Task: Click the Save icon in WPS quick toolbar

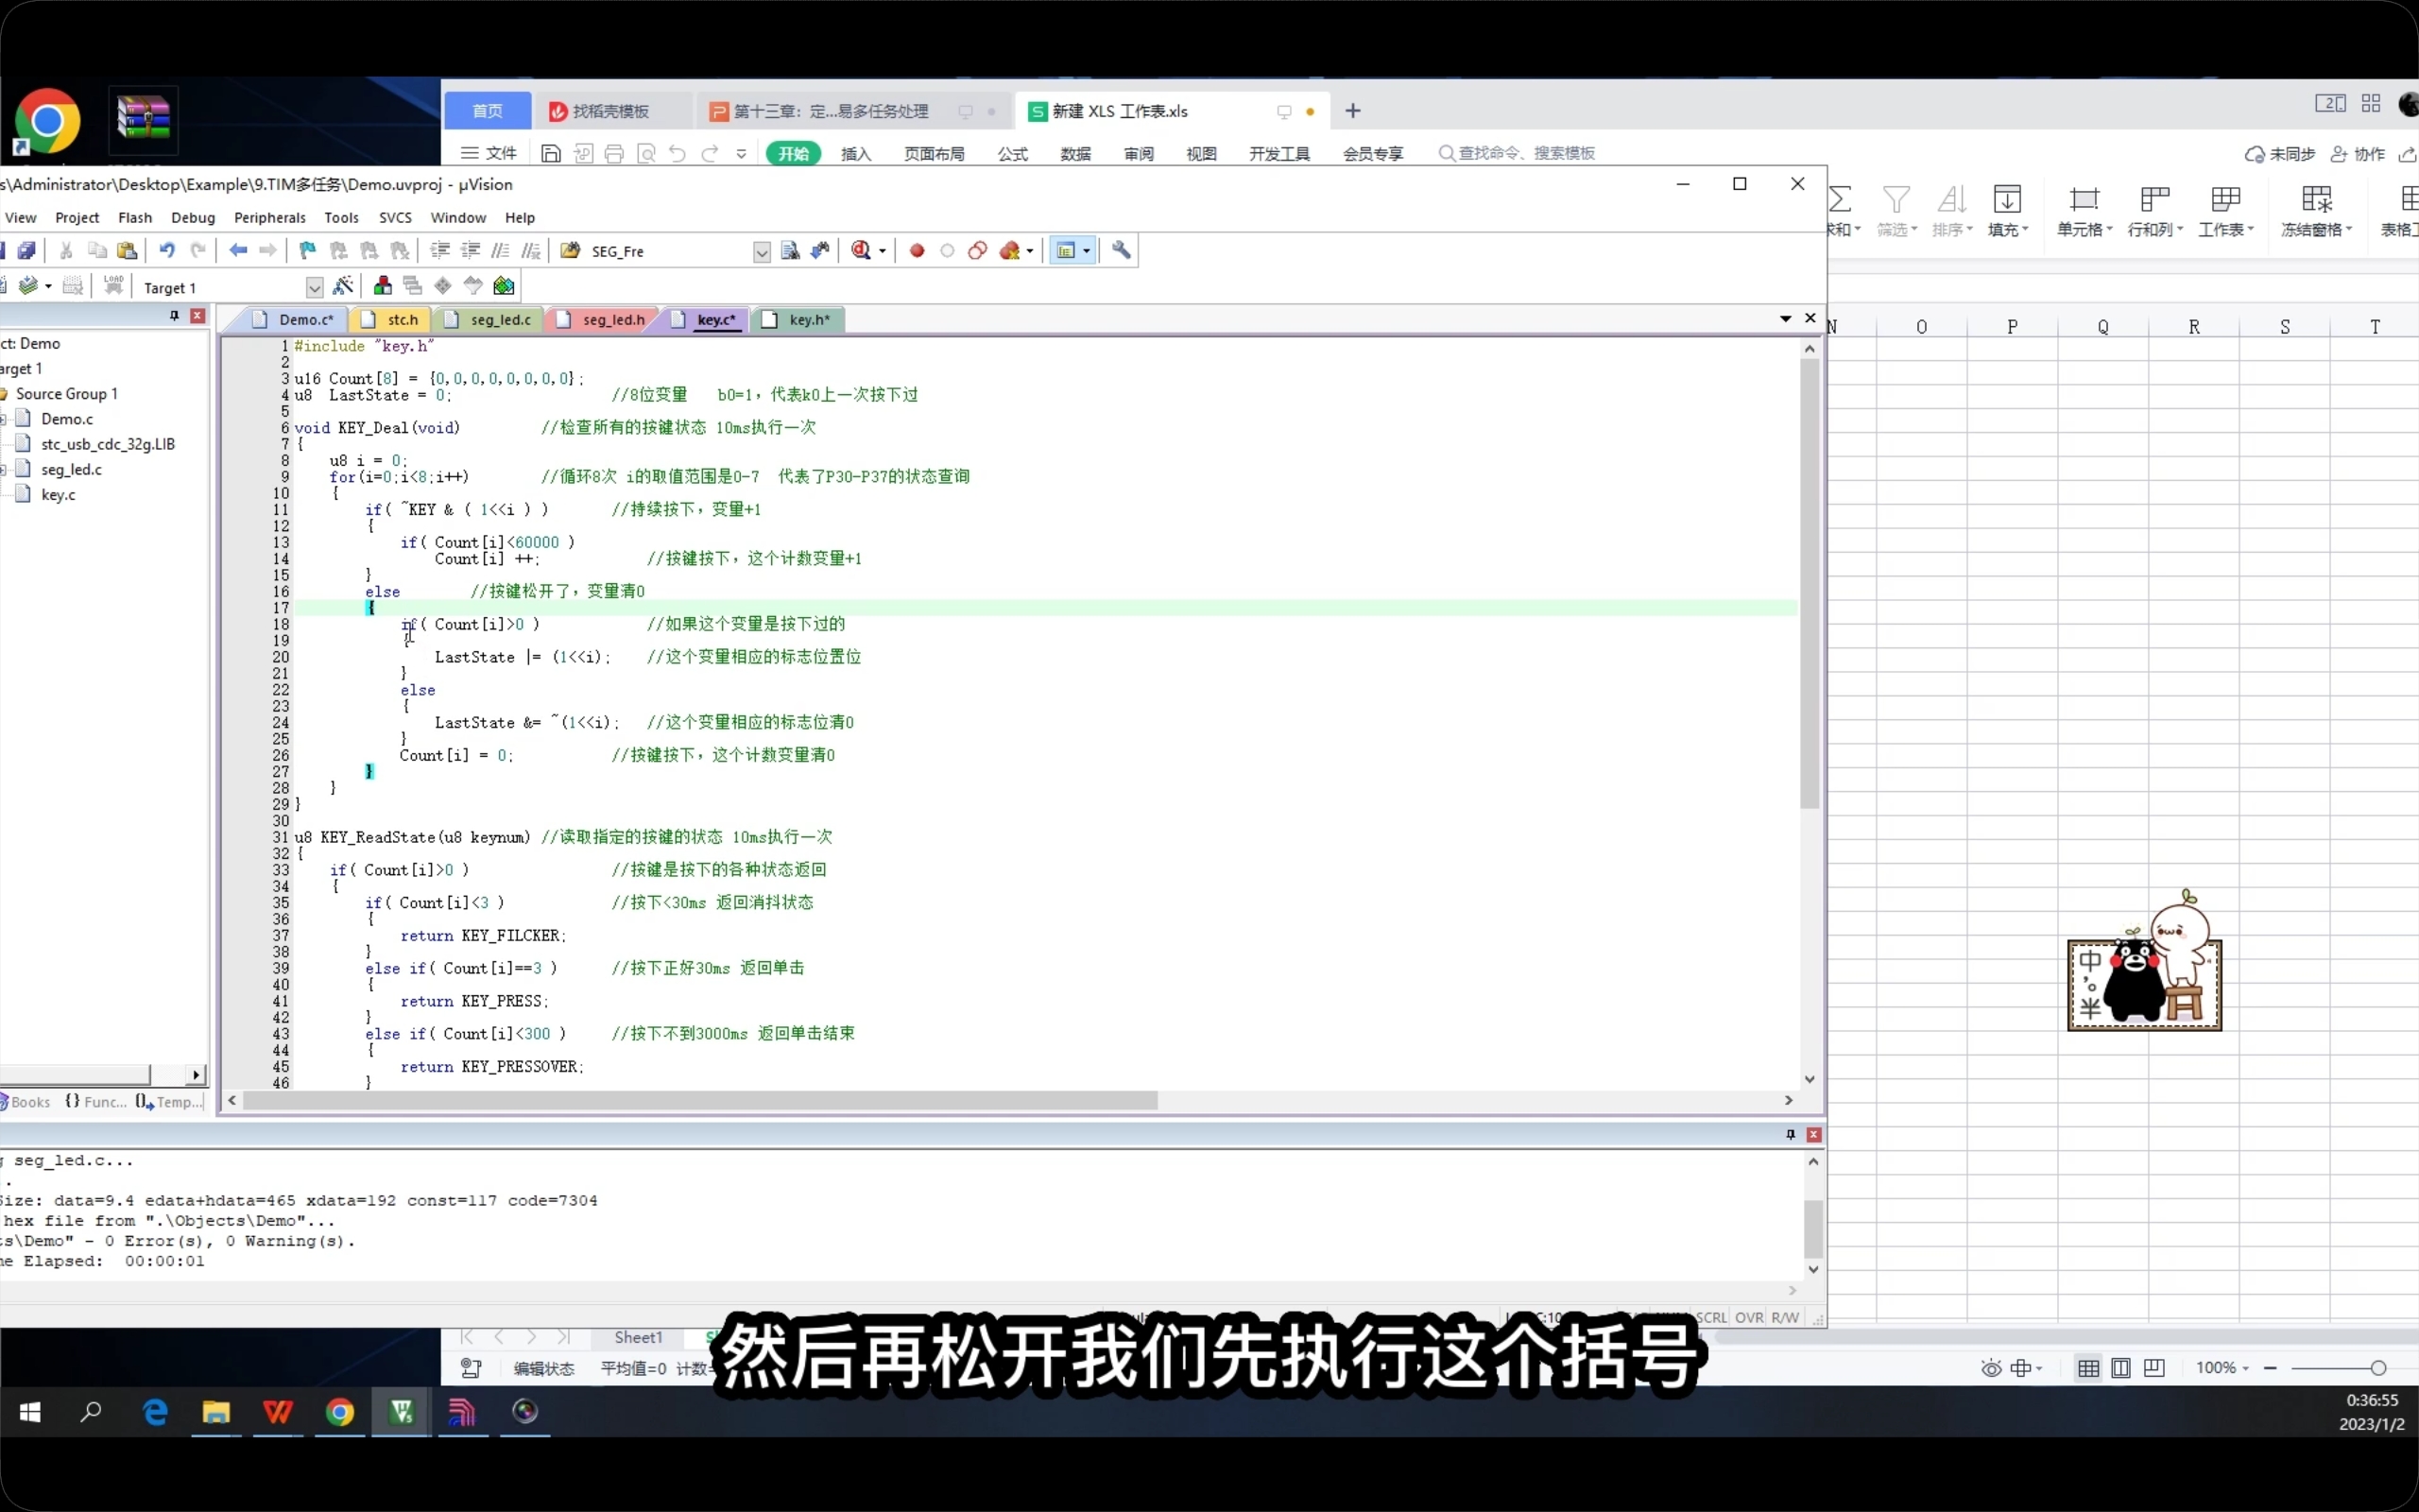Action: [x=551, y=154]
